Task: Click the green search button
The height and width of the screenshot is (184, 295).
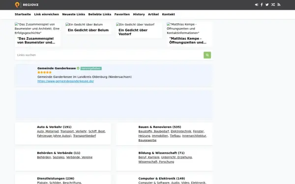Action: pos(207,55)
